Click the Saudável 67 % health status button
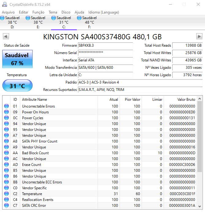205x212 pixels. (x=17, y=59)
